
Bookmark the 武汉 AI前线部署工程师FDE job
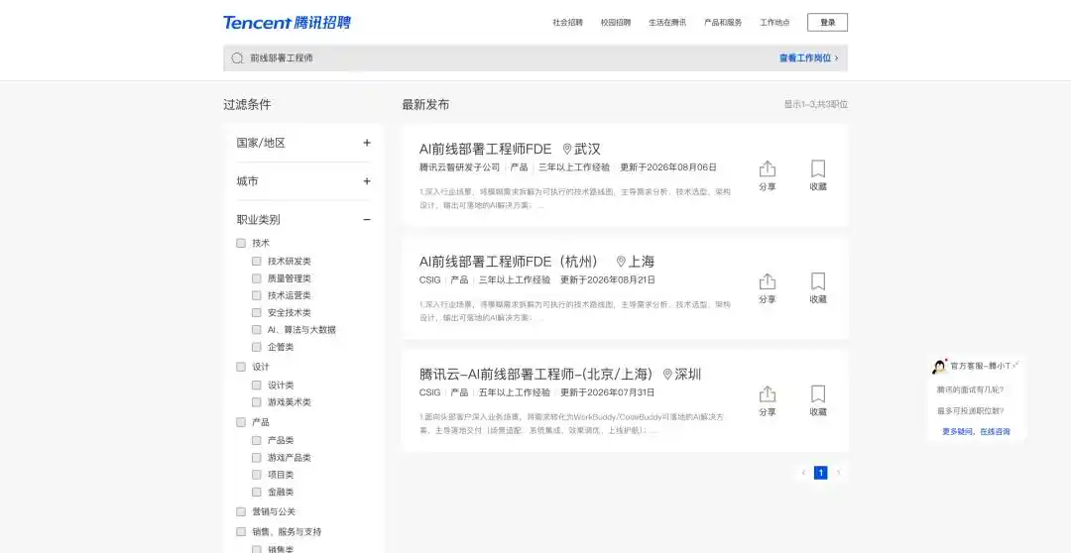point(817,175)
